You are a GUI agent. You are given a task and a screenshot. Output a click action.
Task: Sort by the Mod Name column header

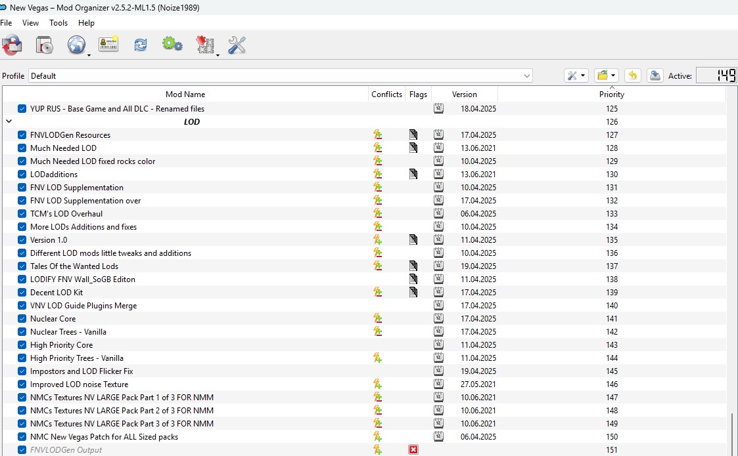click(x=185, y=94)
